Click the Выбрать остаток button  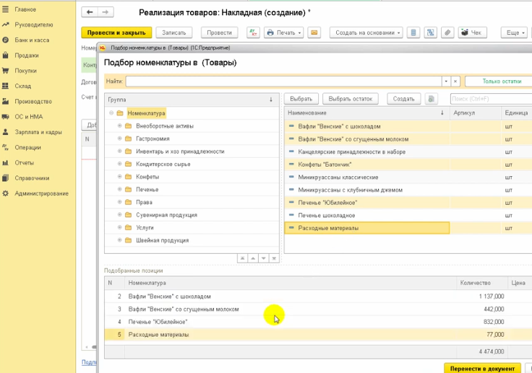pos(350,99)
